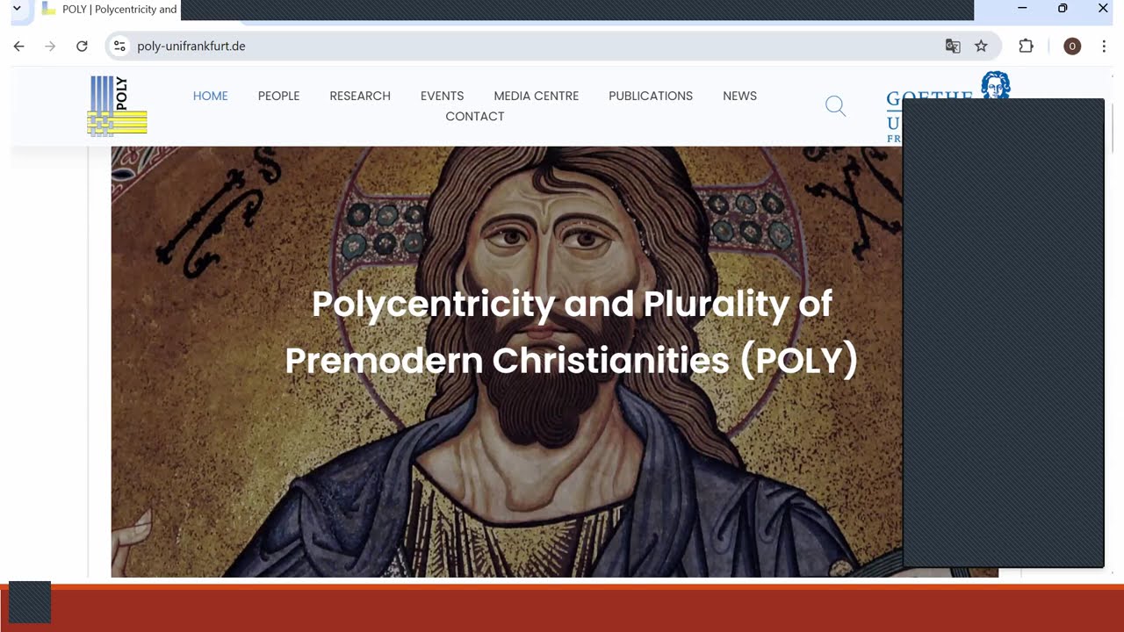Screen dimensions: 1124x632
Task: Open the Extensions puzzle icon
Action: coord(1026,46)
